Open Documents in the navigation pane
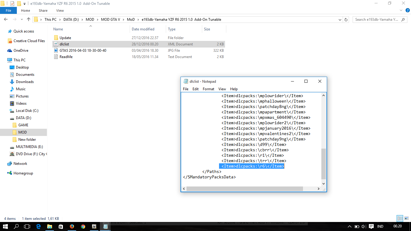The image size is (411, 231). point(25,75)
